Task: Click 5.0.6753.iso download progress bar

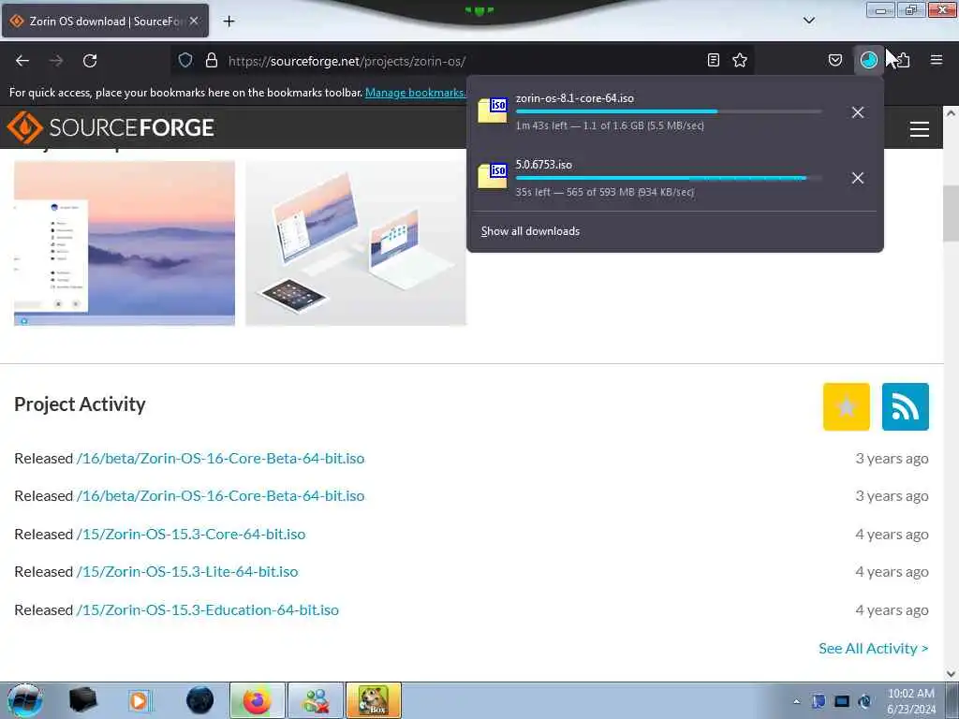Action: point(669,178)
